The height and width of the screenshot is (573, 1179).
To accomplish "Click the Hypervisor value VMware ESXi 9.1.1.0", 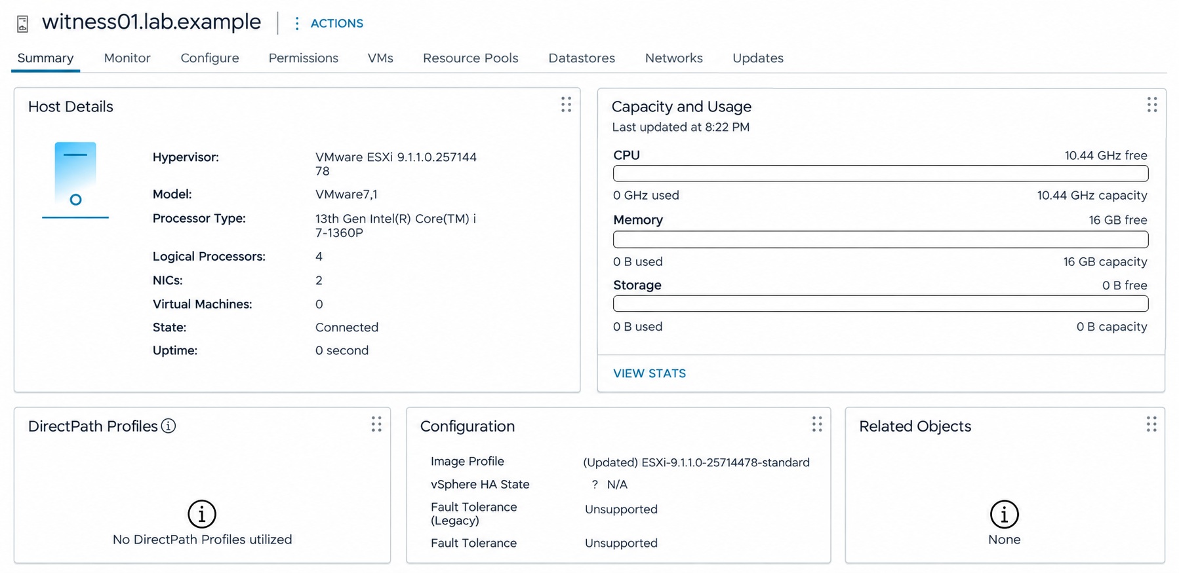I will [x=396, y=164].
